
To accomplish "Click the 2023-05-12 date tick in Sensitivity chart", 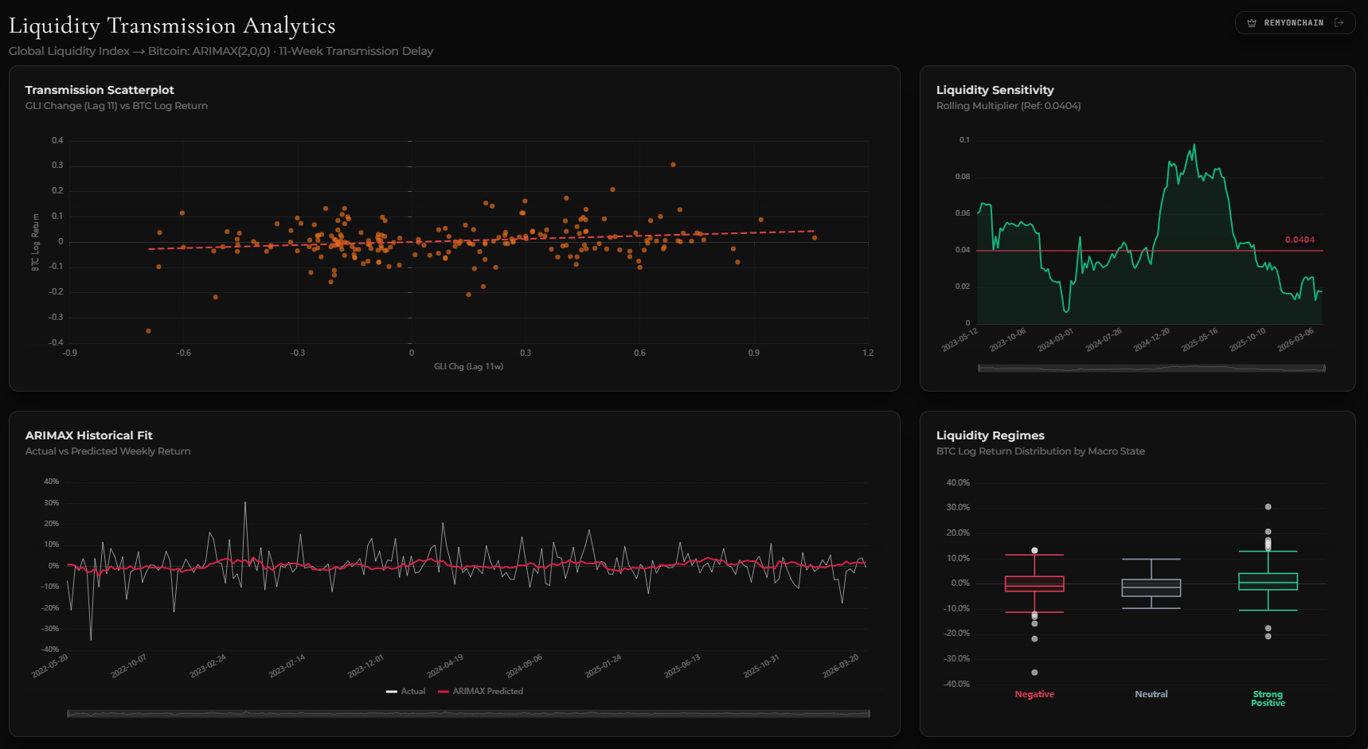I will click(x=960, y=339).
